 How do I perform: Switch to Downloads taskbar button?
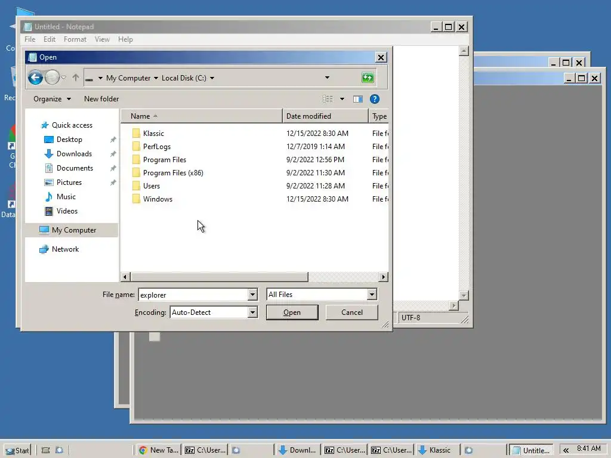pos(298,450)
